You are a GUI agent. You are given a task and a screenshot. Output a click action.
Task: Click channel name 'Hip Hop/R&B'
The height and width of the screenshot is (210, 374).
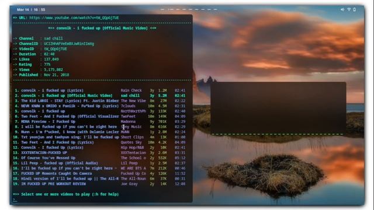tap(132, 148)
